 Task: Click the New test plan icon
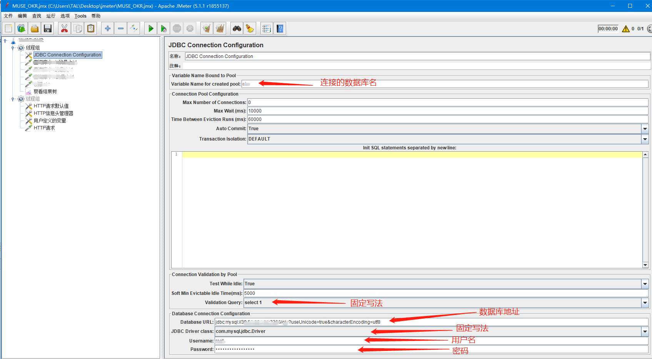(8, 28)
